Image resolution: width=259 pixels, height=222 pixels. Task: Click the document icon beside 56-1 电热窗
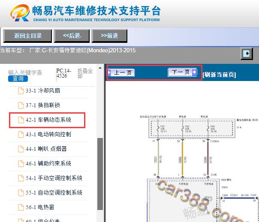click(21, 207)
